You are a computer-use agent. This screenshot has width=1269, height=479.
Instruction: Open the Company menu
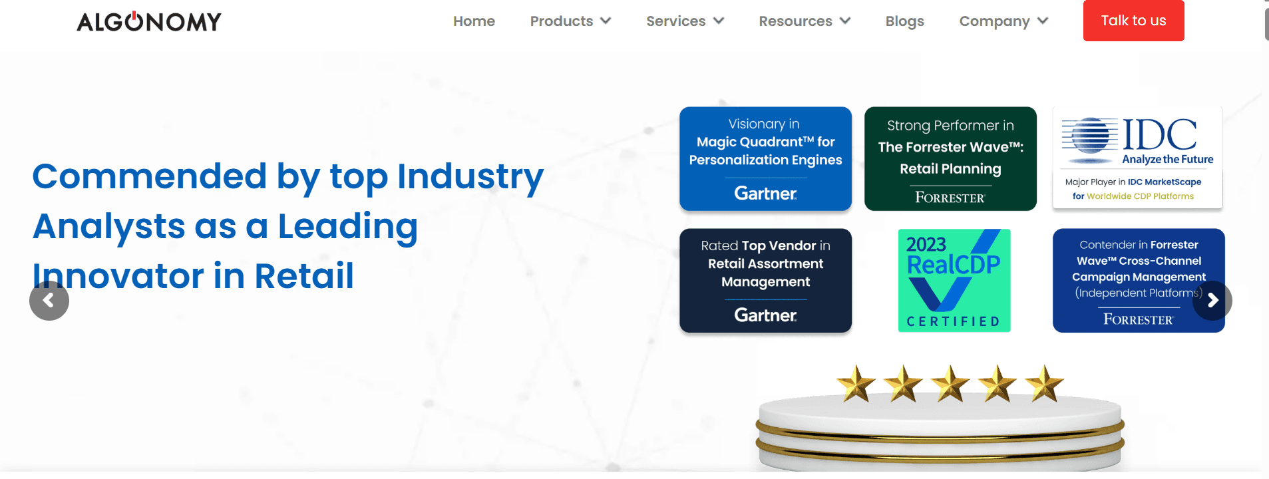coord(994,21)
